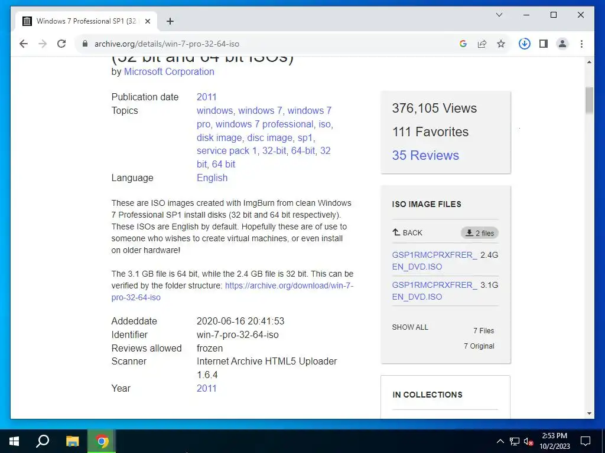Open a new tab with plus button
Image resolution: width=605 pixels, height=453 pixels.
click(x=170, y=21)
